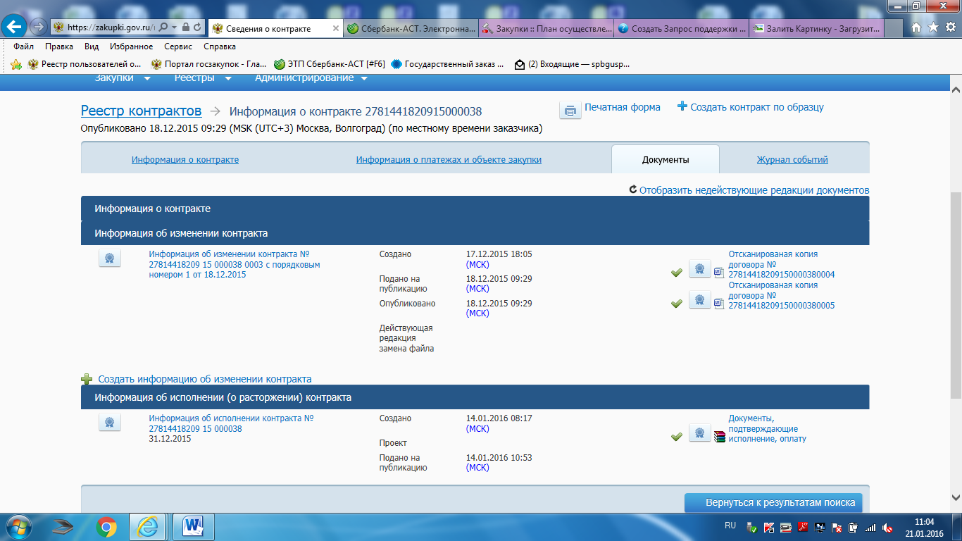Image resolution: width=962 pixels, height=541 pixels.
Task: View the security lock icon in address bar
Action: (x=185, y=27)
